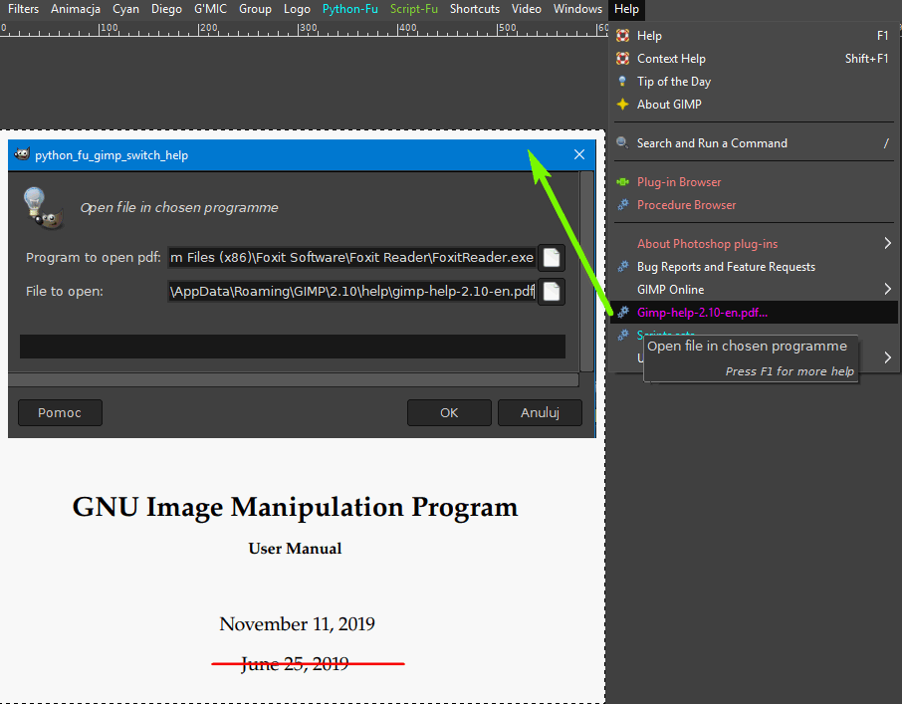Select About GIMP menu entry
This screenshot has height=704, width=902.
tap(754, 105)
